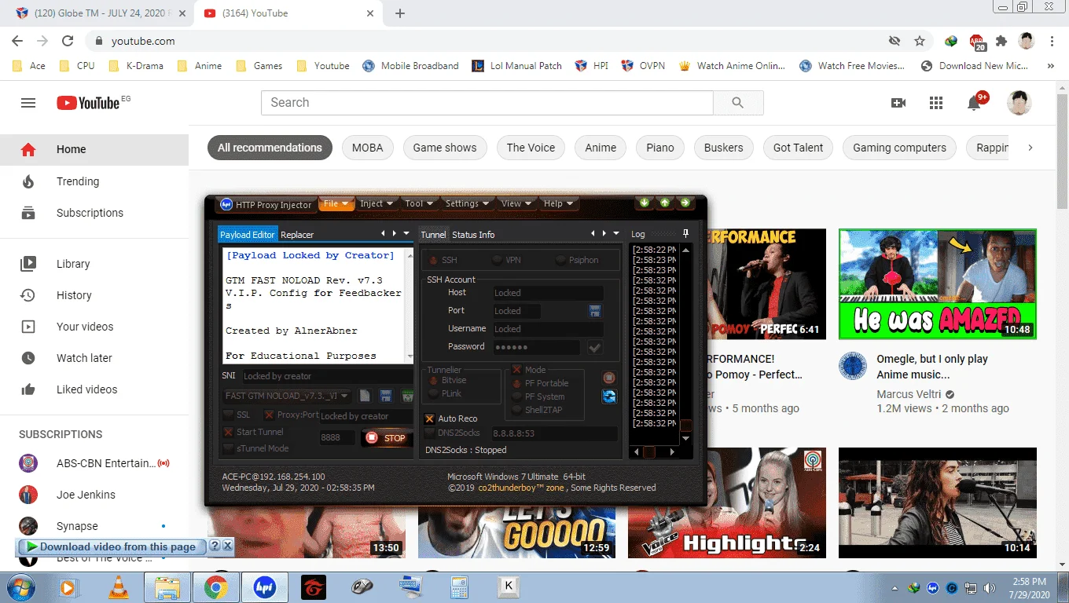The image size is (1069, 603).
Task: Switch to the Globe TM browser tab
Action: (99, 13)
